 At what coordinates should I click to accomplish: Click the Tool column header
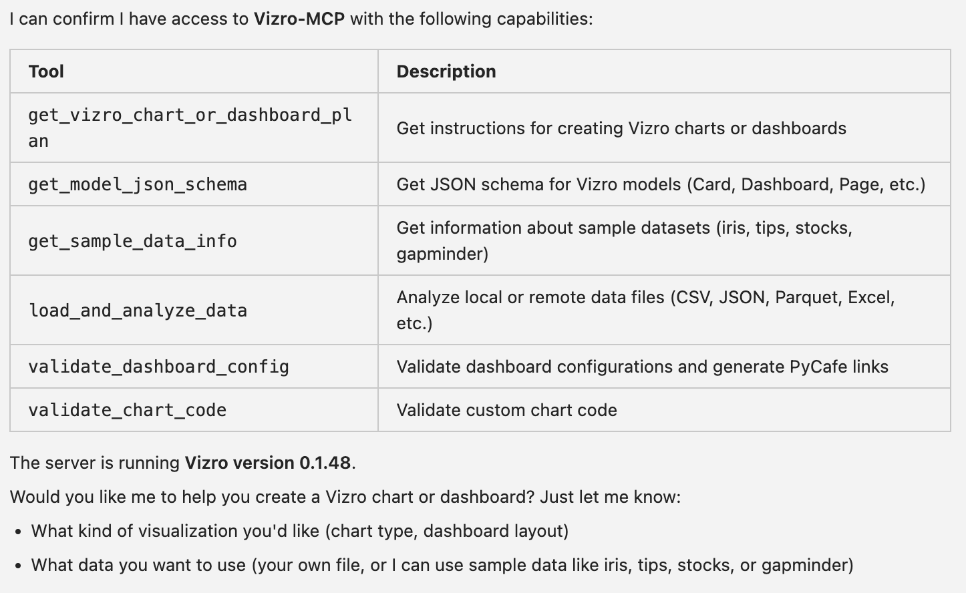point(46,71)
